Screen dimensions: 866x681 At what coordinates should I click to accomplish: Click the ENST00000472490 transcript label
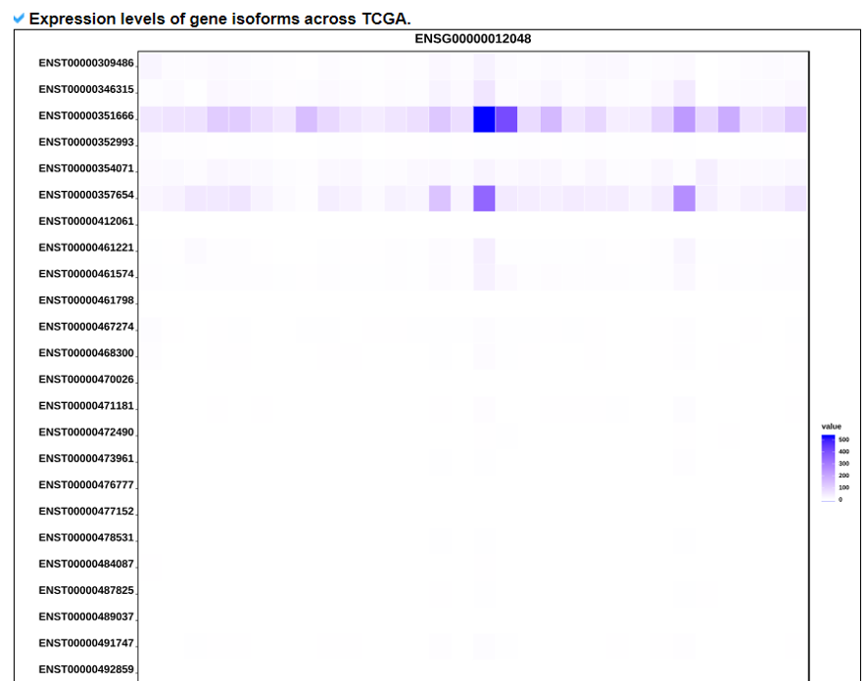point(86,432)
